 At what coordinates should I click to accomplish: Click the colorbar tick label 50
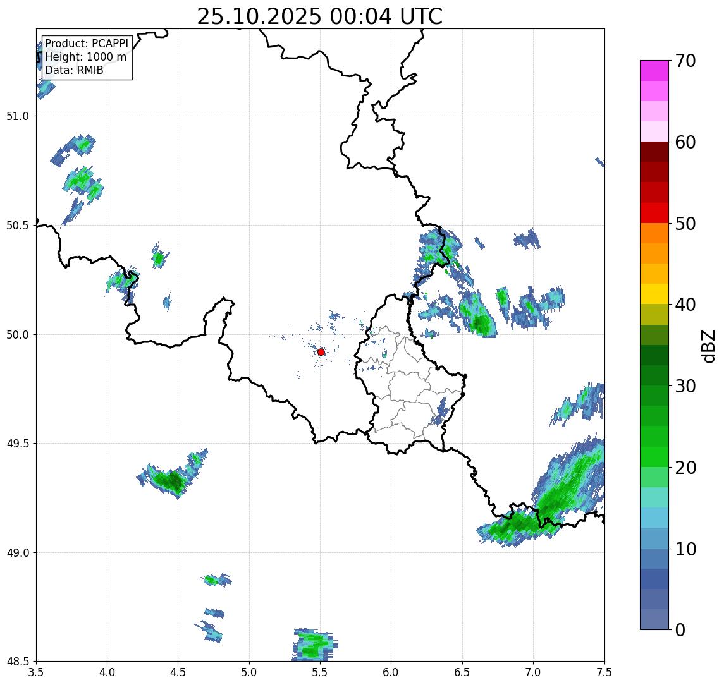click(x=685, y=224)
